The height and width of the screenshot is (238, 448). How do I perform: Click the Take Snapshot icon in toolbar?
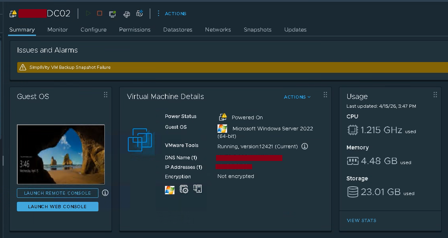140,14
